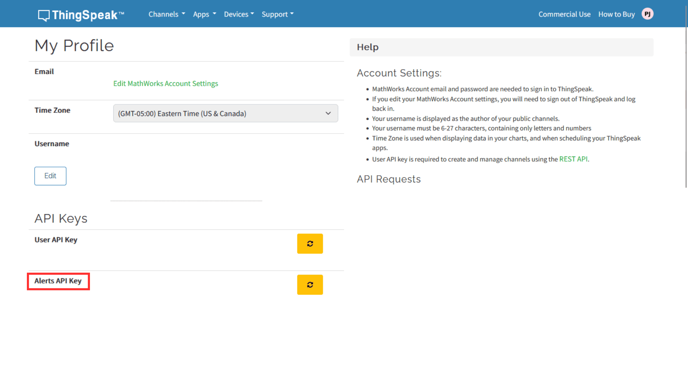This screenshot has height=387, width=688.
Task: Click the Account Settings heading
Action: pyautogui.click(x=399, y=73)
